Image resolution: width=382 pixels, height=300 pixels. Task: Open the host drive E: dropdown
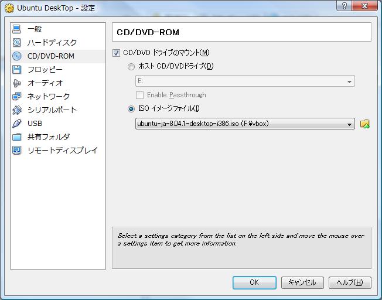[x=245, y=81]
